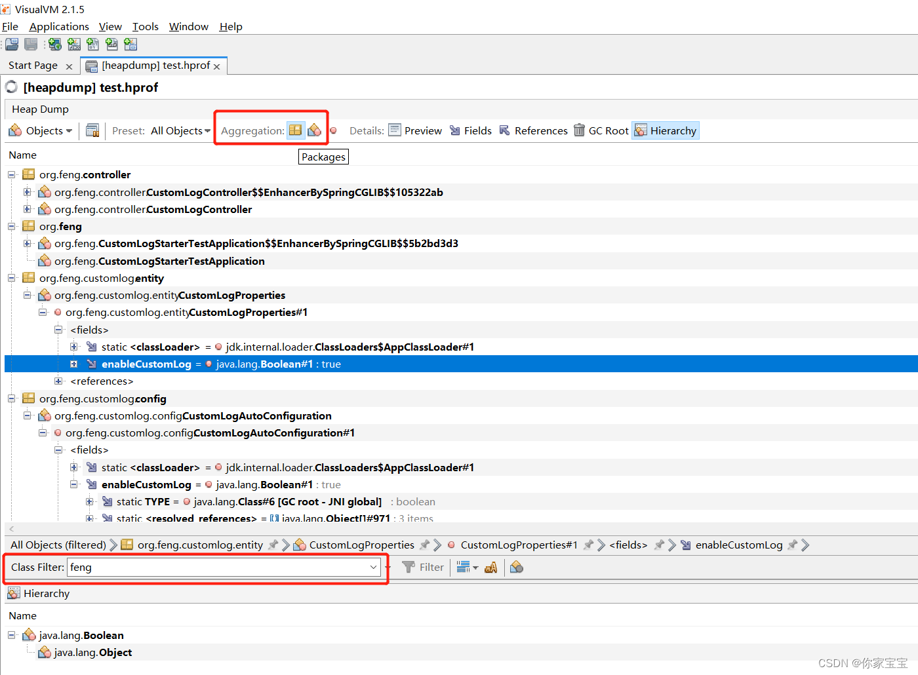
Task: Toggle the Hierarchy details view
Action: 666,130
